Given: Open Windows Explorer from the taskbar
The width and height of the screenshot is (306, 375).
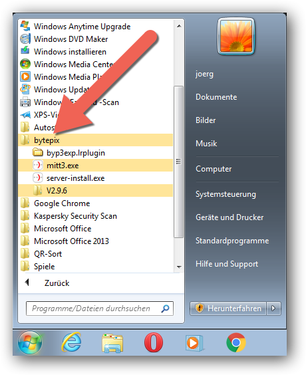Looking at the screenshot, I should pos(112,343).
